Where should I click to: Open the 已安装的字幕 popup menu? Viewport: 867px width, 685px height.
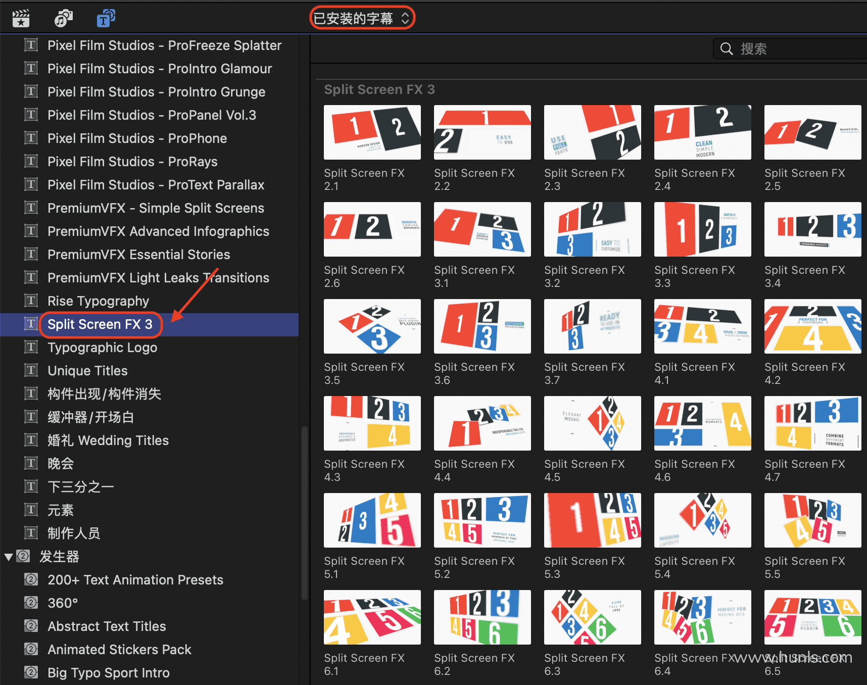pos(362,19)
